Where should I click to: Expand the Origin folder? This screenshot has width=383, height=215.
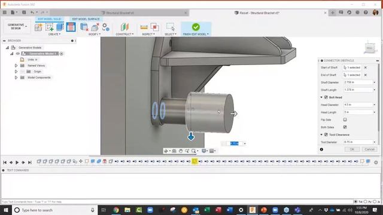click(x=16, y=72)
